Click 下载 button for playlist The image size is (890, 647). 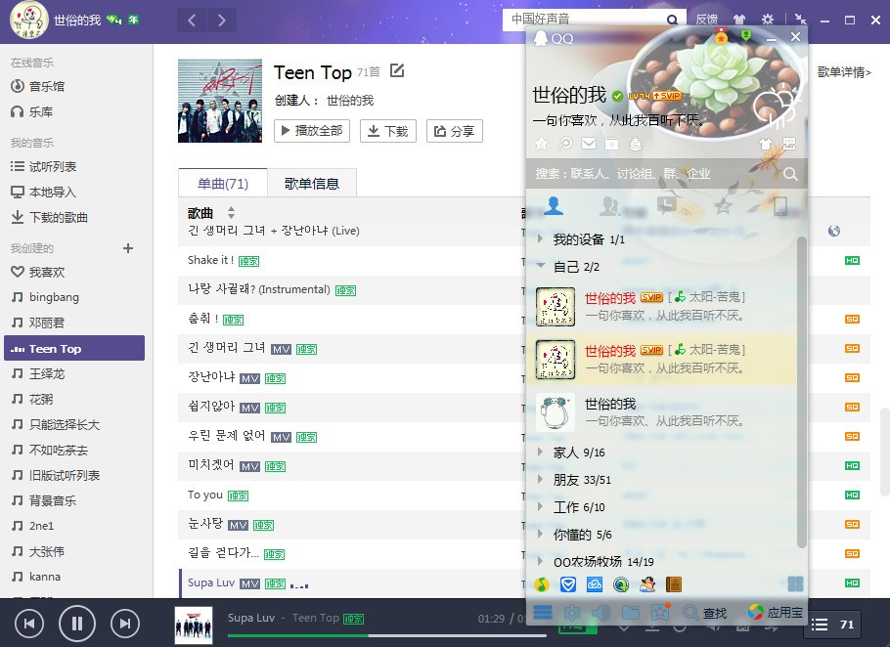[x=388, y=131]
